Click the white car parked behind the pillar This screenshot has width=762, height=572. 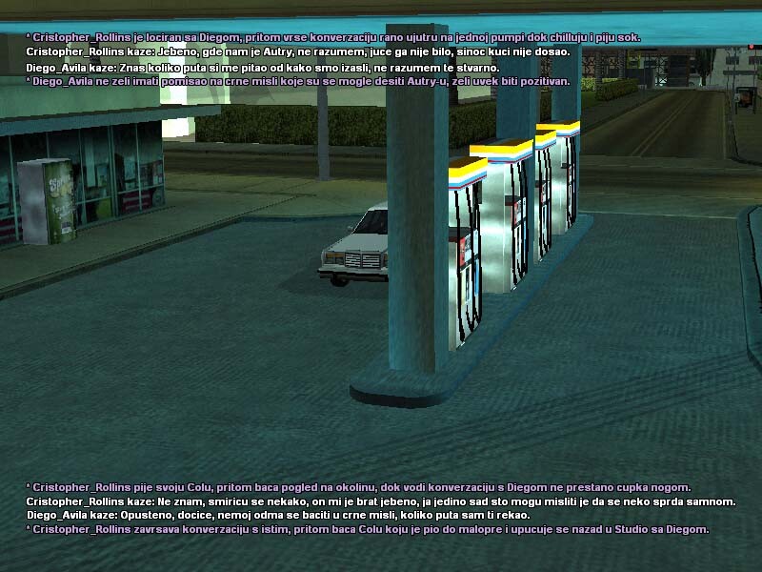tap(353, 244)
